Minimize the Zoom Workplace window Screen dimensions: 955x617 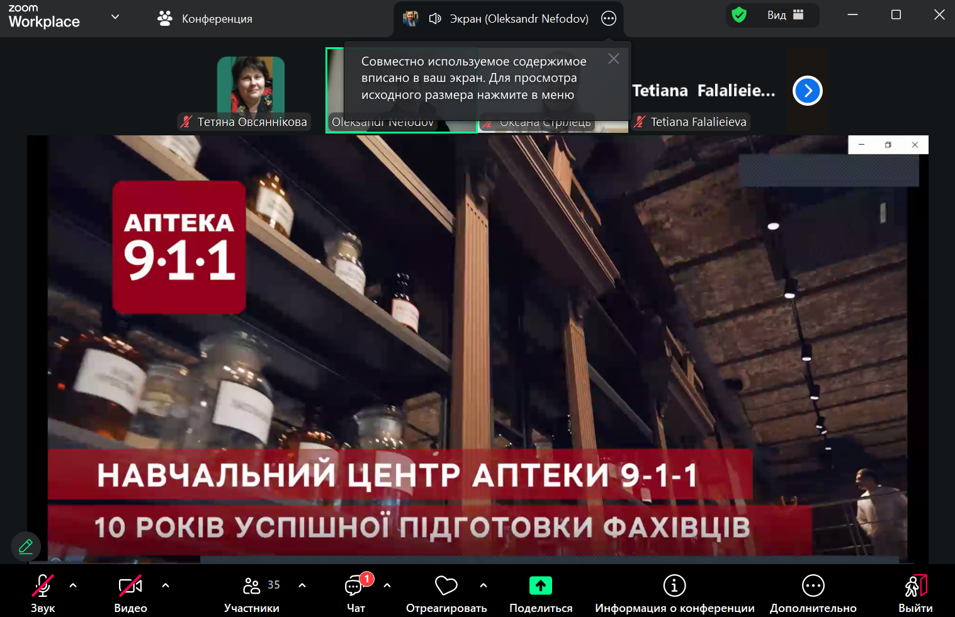[x=853, y=14]
